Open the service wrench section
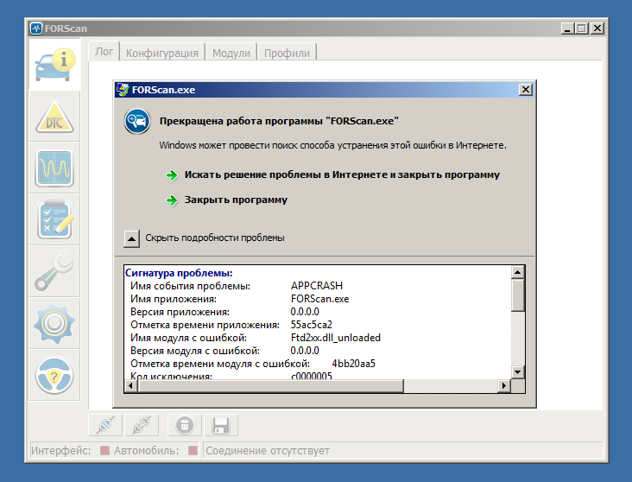The image size is (632, 482). [54, 271]
